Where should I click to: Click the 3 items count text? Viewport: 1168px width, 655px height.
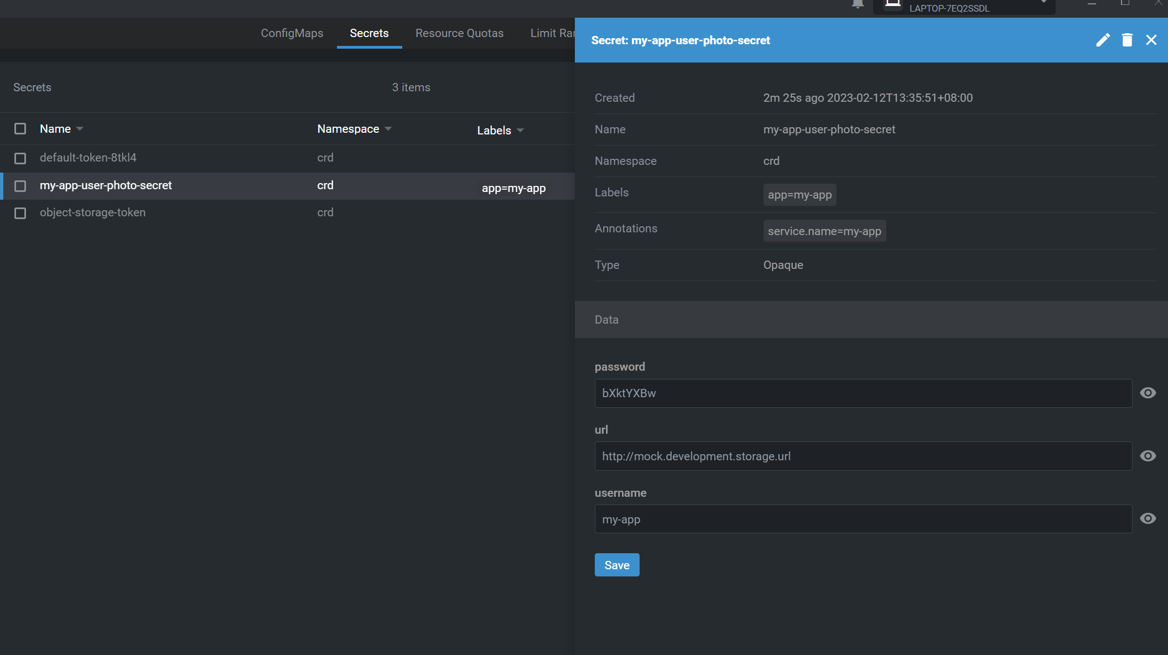(411, 87)
